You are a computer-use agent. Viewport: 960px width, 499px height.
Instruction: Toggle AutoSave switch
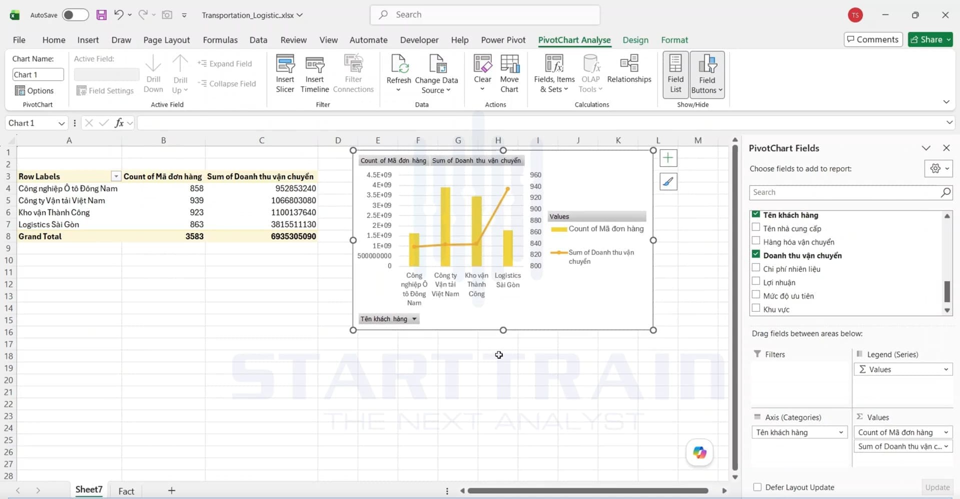(x=76, y=15)
